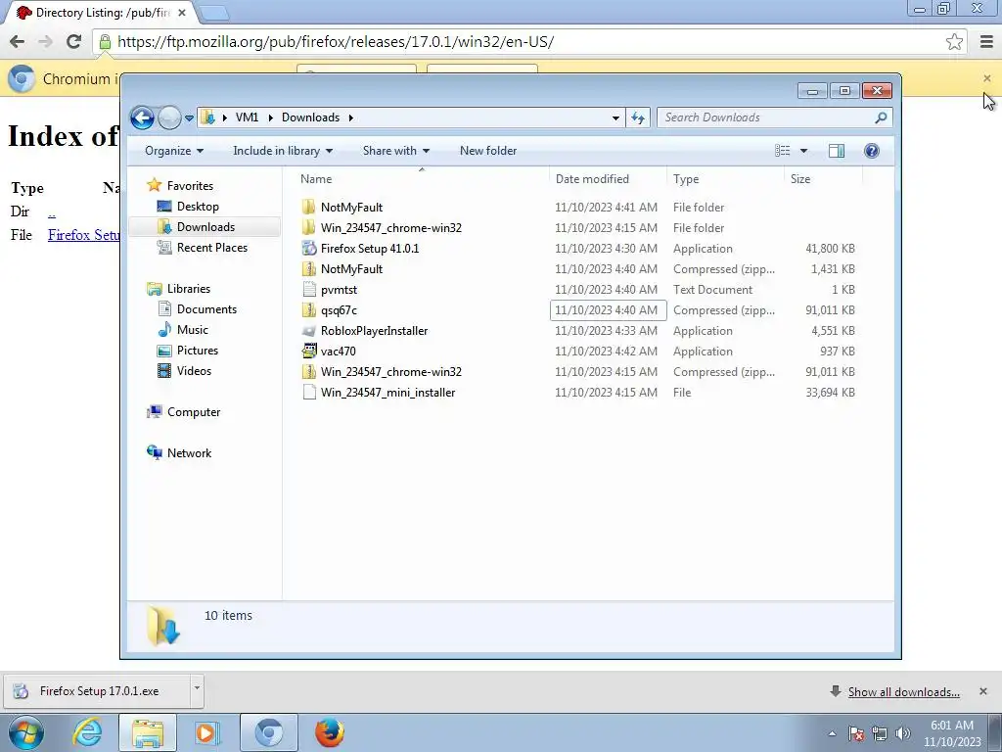Select Favorites in navigation pane
Image resolution: width=1002 pixels, height=752 pixels.
pyautogui.click(x=190, y=186)
